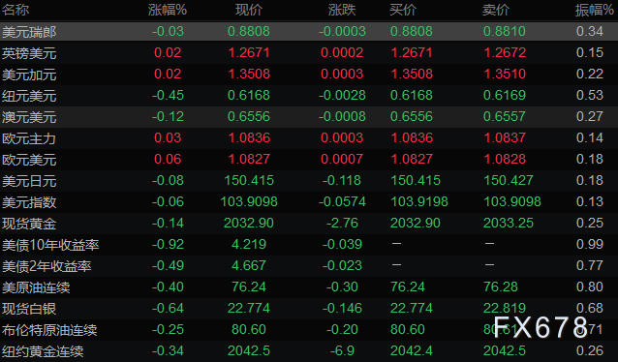Viewport: 618px width, 362px height.
Task: Sort by the 涨跌 column header
Action: (x=342, y=10)
